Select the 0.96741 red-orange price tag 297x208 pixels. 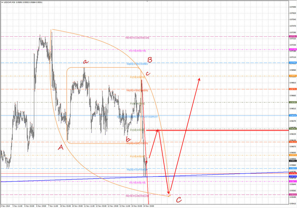293,89
